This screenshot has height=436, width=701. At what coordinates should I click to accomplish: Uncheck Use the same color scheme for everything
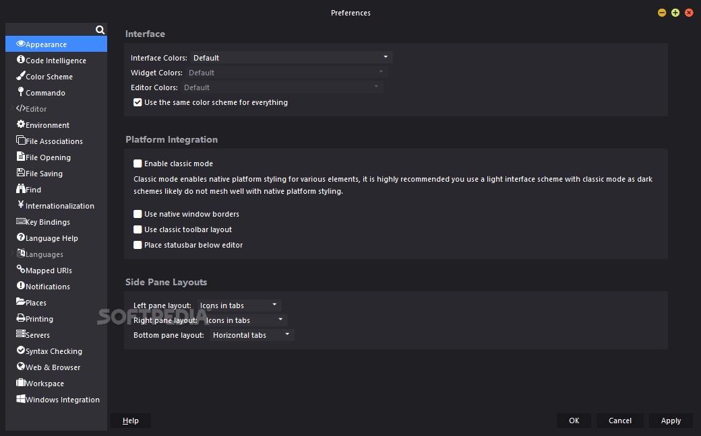coord(138,102)
